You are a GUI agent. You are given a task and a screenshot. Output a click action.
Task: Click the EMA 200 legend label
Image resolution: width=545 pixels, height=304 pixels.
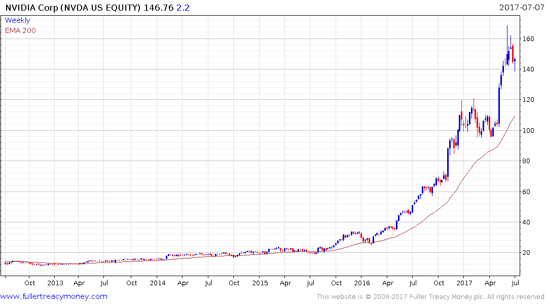[20, 30]
